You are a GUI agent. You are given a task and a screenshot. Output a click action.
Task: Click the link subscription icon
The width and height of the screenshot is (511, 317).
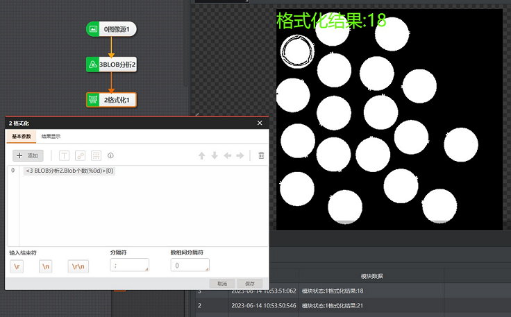80,155
